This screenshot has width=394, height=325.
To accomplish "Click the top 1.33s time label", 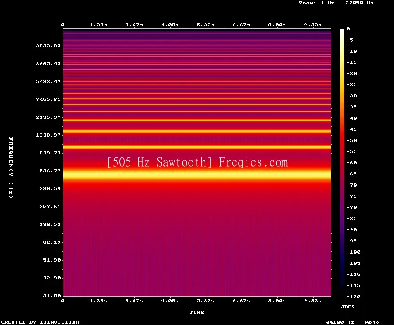I will tap(98, 25).
